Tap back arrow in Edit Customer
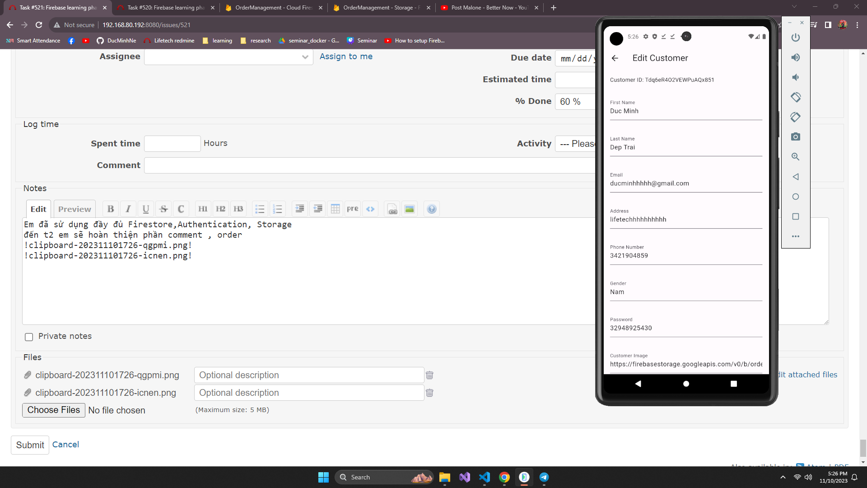The height and width of the screenshot is (488, 867). point(615,58)
